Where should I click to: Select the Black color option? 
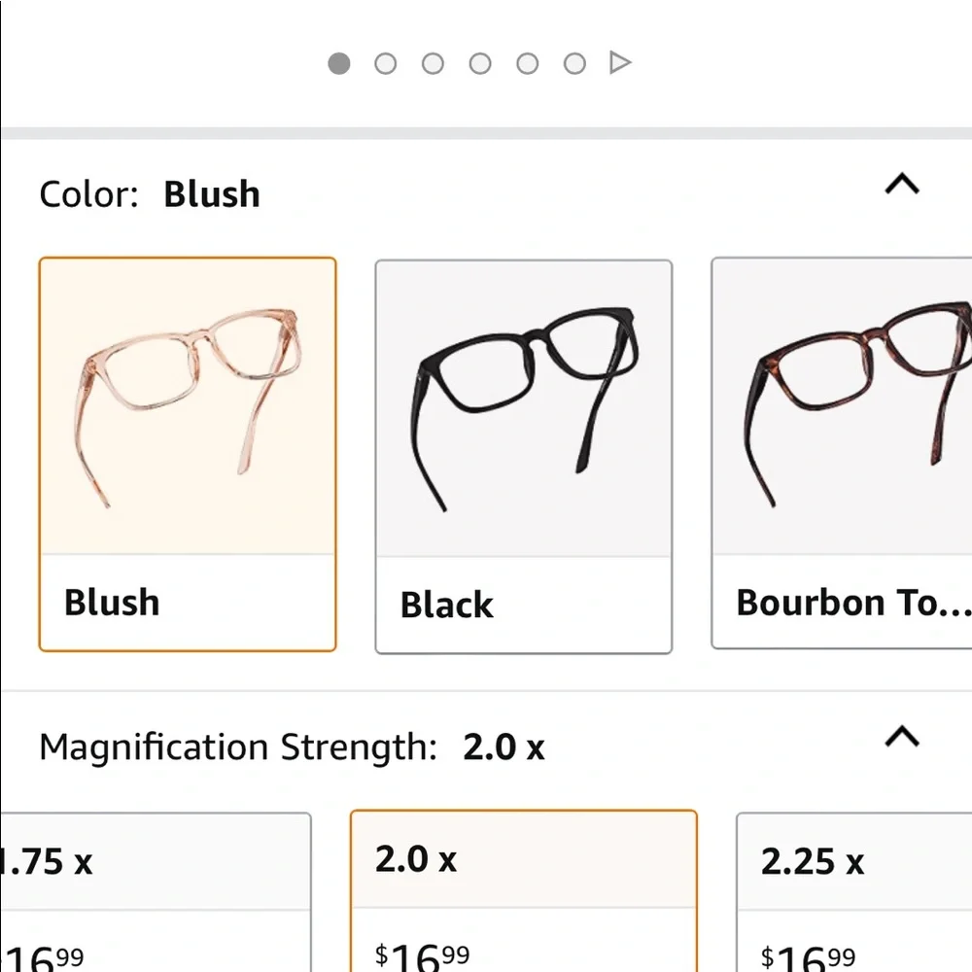pos(523,452)
